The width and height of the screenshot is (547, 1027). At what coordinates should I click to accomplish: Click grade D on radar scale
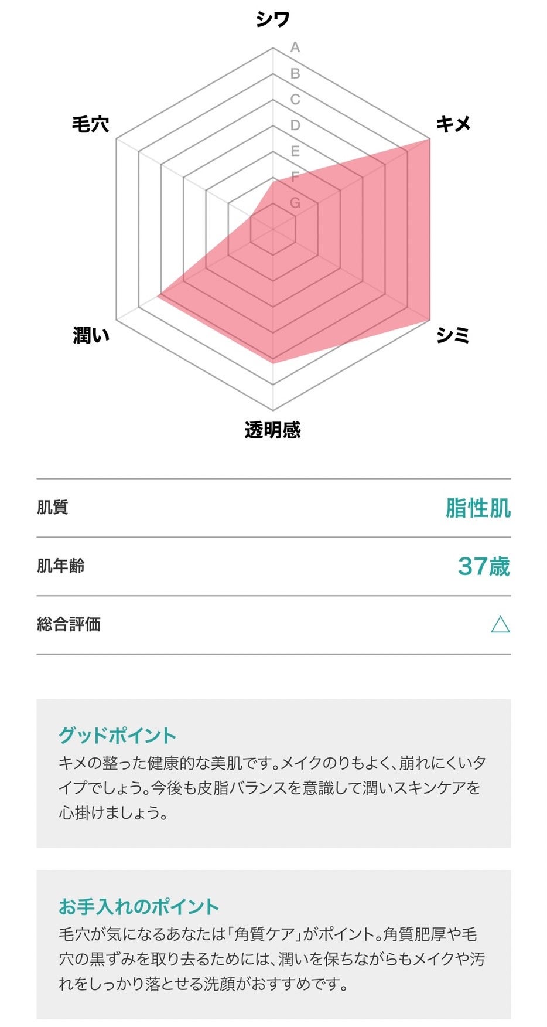tap(295, 125)
